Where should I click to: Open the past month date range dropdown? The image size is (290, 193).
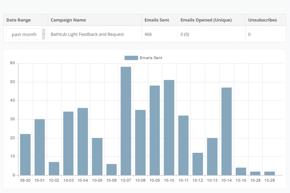24,34
